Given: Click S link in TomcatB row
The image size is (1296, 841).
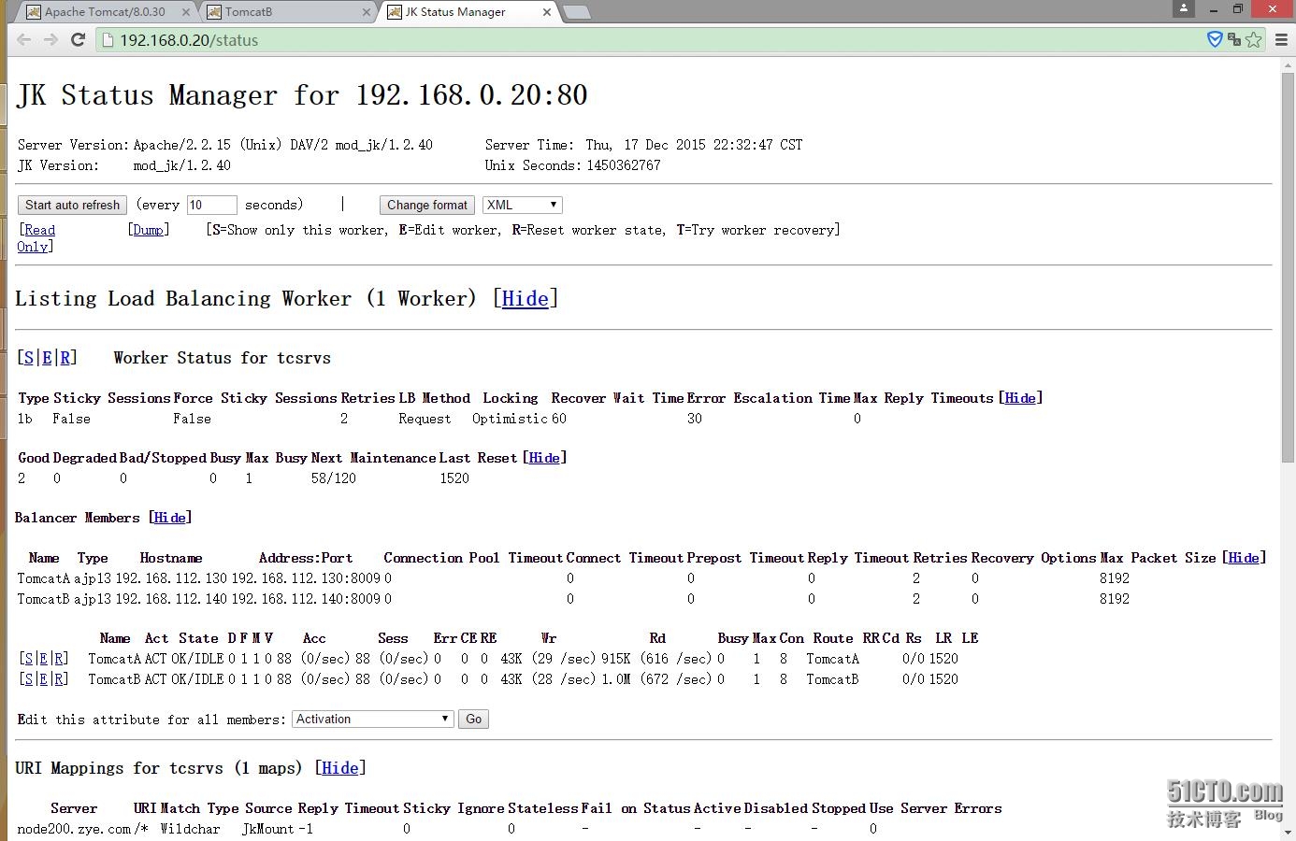Looking at the screenshot, I should [x=28, y=679].
